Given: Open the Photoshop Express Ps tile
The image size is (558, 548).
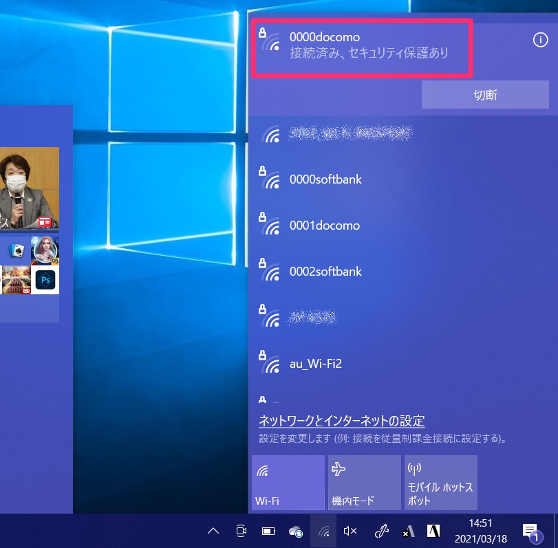Looking at the screenshot, I should tap(45, 280).
